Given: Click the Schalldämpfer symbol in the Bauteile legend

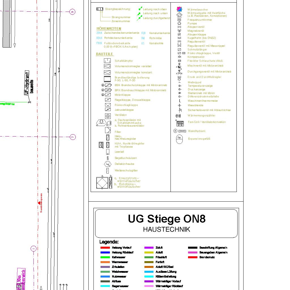Looking at the screenshot, I should click(107, 61).
